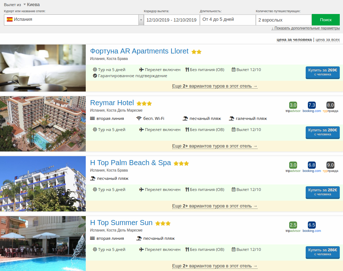Click meal fork icon in Palm Beach row

tap(187, 190)
